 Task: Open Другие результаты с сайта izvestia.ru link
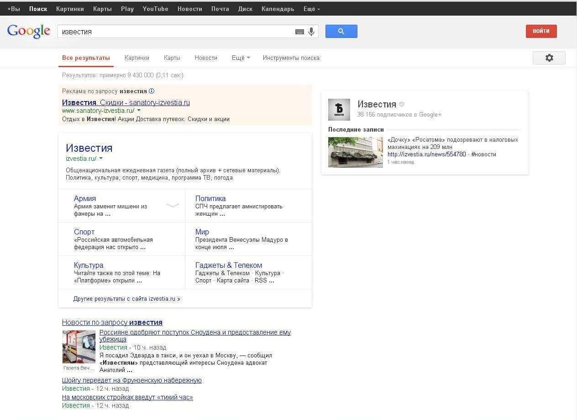(126, 298)
